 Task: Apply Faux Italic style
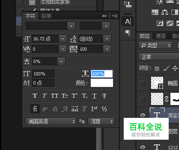tap(45, 96)
